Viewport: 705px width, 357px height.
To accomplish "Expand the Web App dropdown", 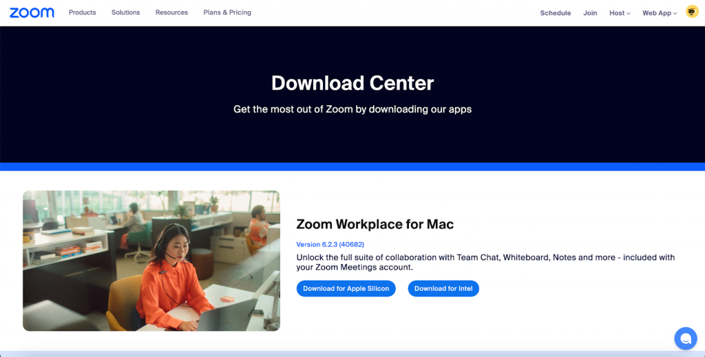I will [660, 13].
